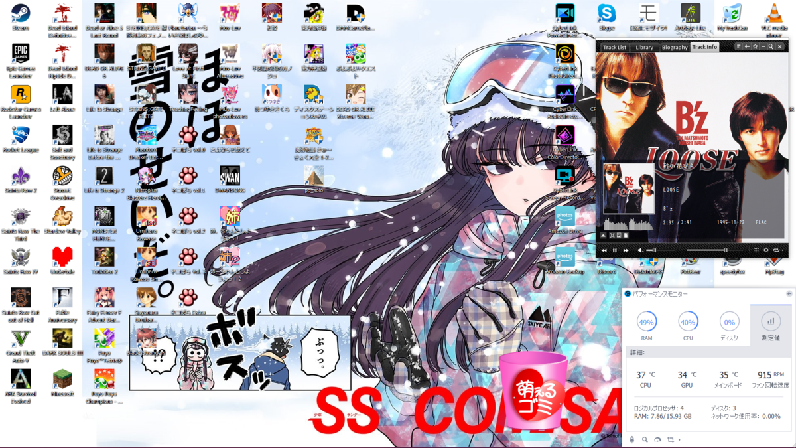Select the ディスク usage gauge tab
The width and height of the screenshot is (796, 448).
point(729,326)
